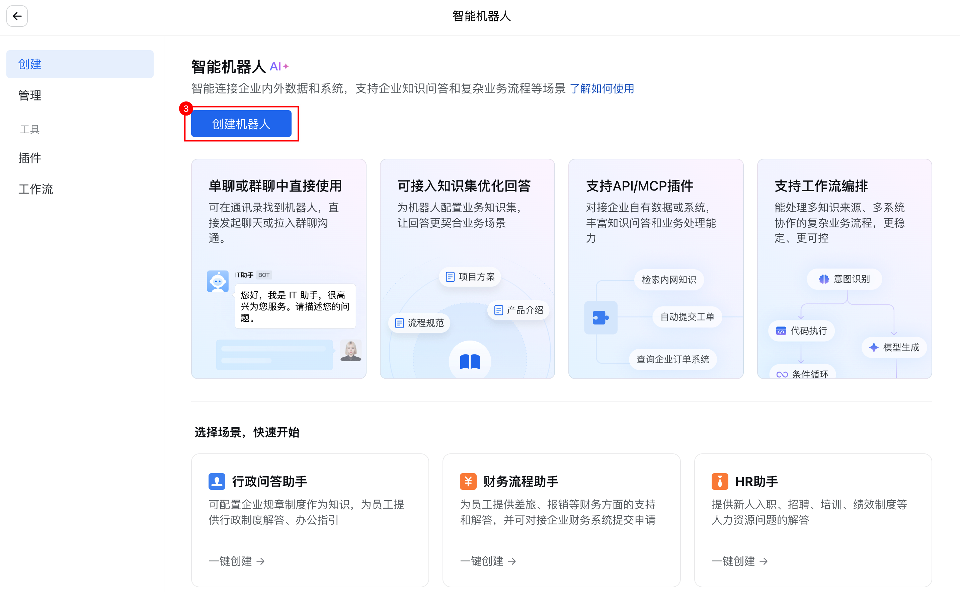Viewport: 960px width, 592px height.
Task: Open the 管理 sidebar item
Action: [30, 95]
